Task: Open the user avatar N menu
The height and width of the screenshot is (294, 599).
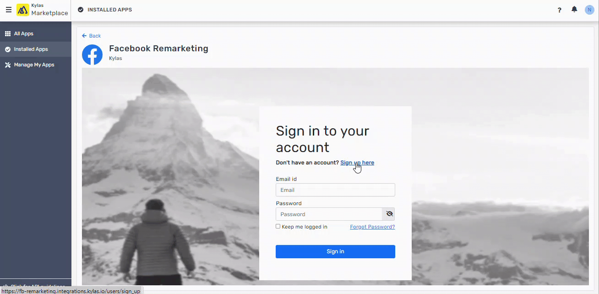Action: (x=589, y=10)
